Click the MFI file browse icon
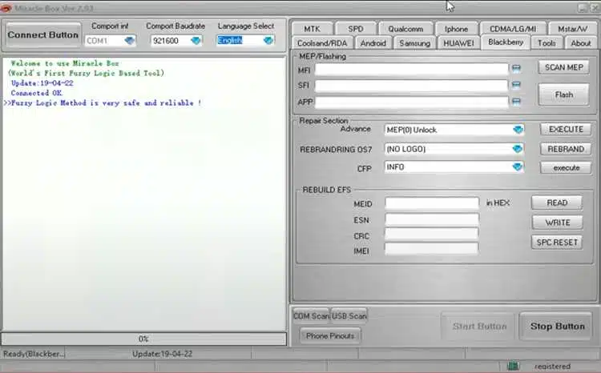601x373 pixels. pyautogui.click(x=517, y=69)
